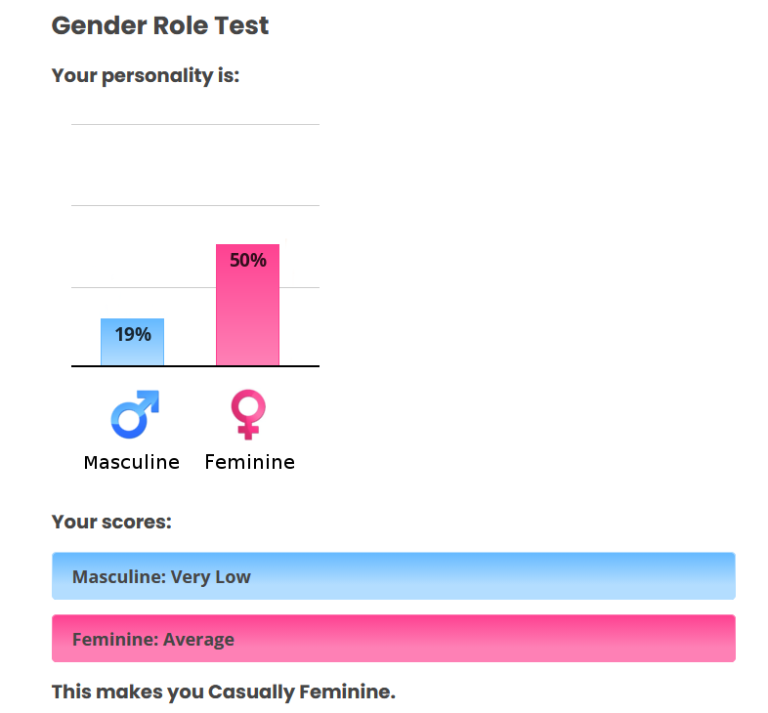Click the Your personality is heading

click(x=146, y=76)
